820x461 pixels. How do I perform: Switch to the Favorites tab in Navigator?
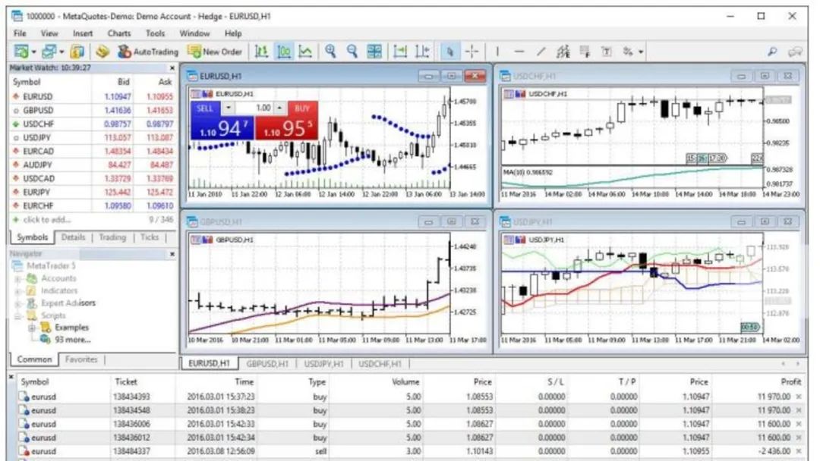(x=80, y=359)
